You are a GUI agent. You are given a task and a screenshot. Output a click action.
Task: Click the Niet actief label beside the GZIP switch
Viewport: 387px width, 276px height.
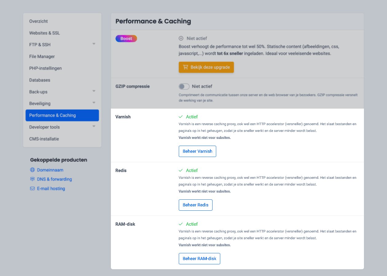pos(202,86)
